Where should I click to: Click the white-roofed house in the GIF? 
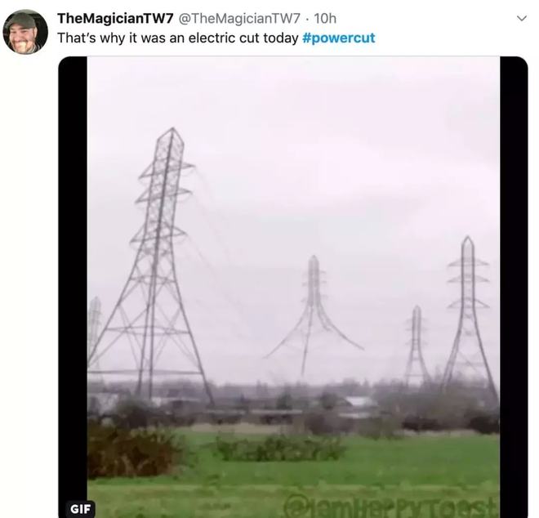pos(357,404)
